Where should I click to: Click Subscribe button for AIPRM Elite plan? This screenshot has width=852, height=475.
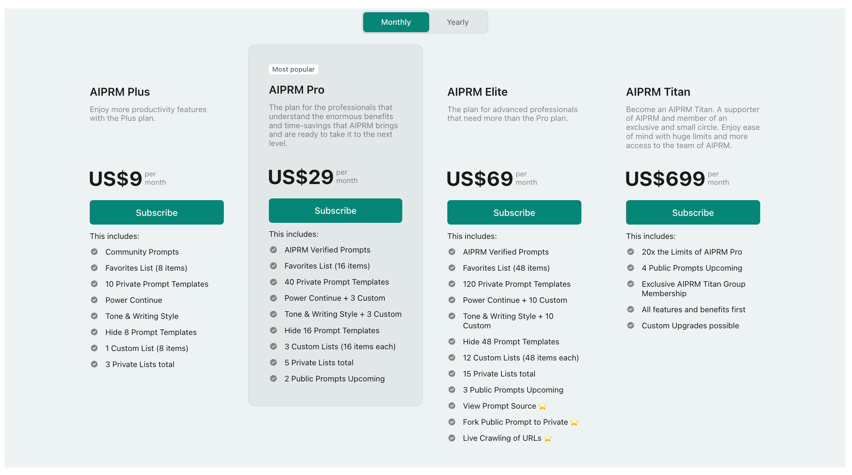click(x=514, y=212)
